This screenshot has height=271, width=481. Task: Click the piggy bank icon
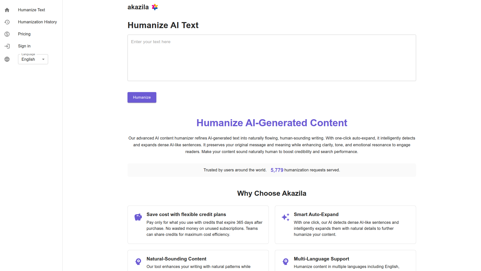tap(138, 217)
